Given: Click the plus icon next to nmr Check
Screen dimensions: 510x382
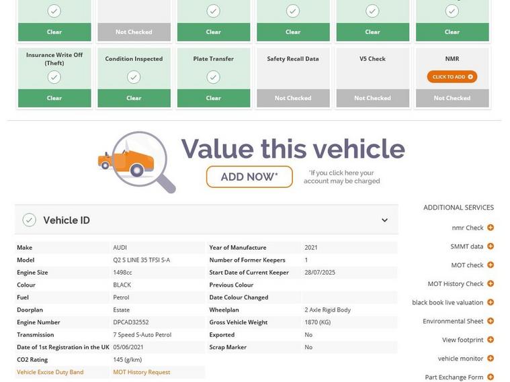Looking at the screenshot, I should (491, 228).
